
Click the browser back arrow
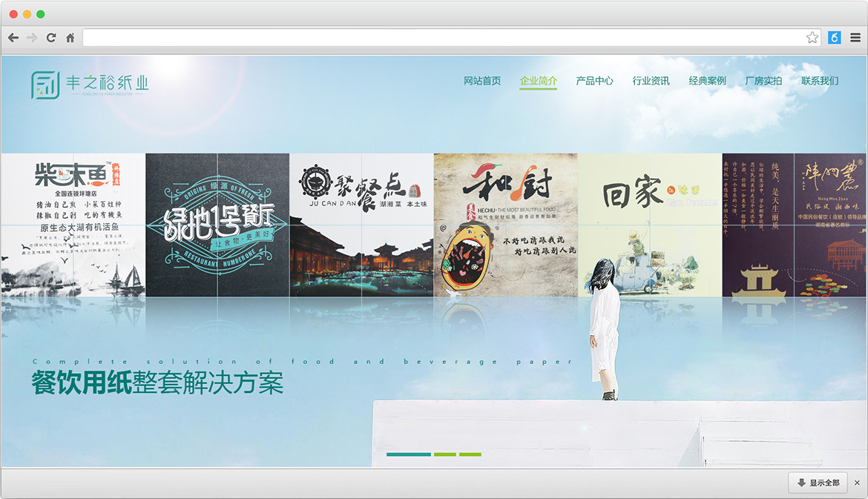[13, 38]
